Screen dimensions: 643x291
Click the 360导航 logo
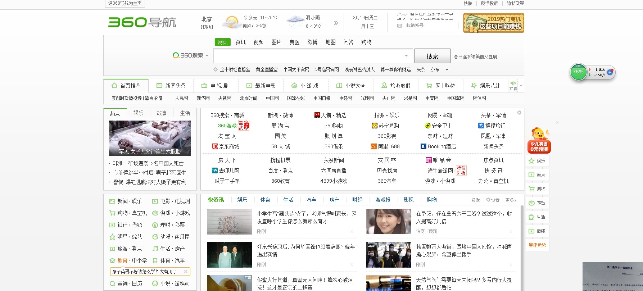pyautogui.click(x=142, y=22)
